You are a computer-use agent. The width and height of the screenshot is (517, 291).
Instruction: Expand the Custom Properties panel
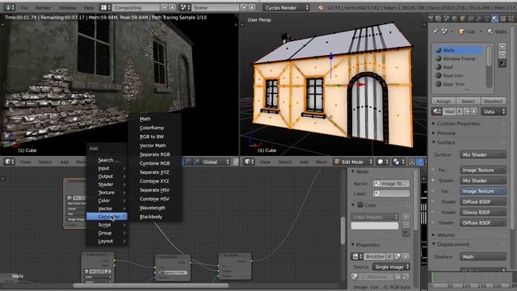tap(458, 124)
